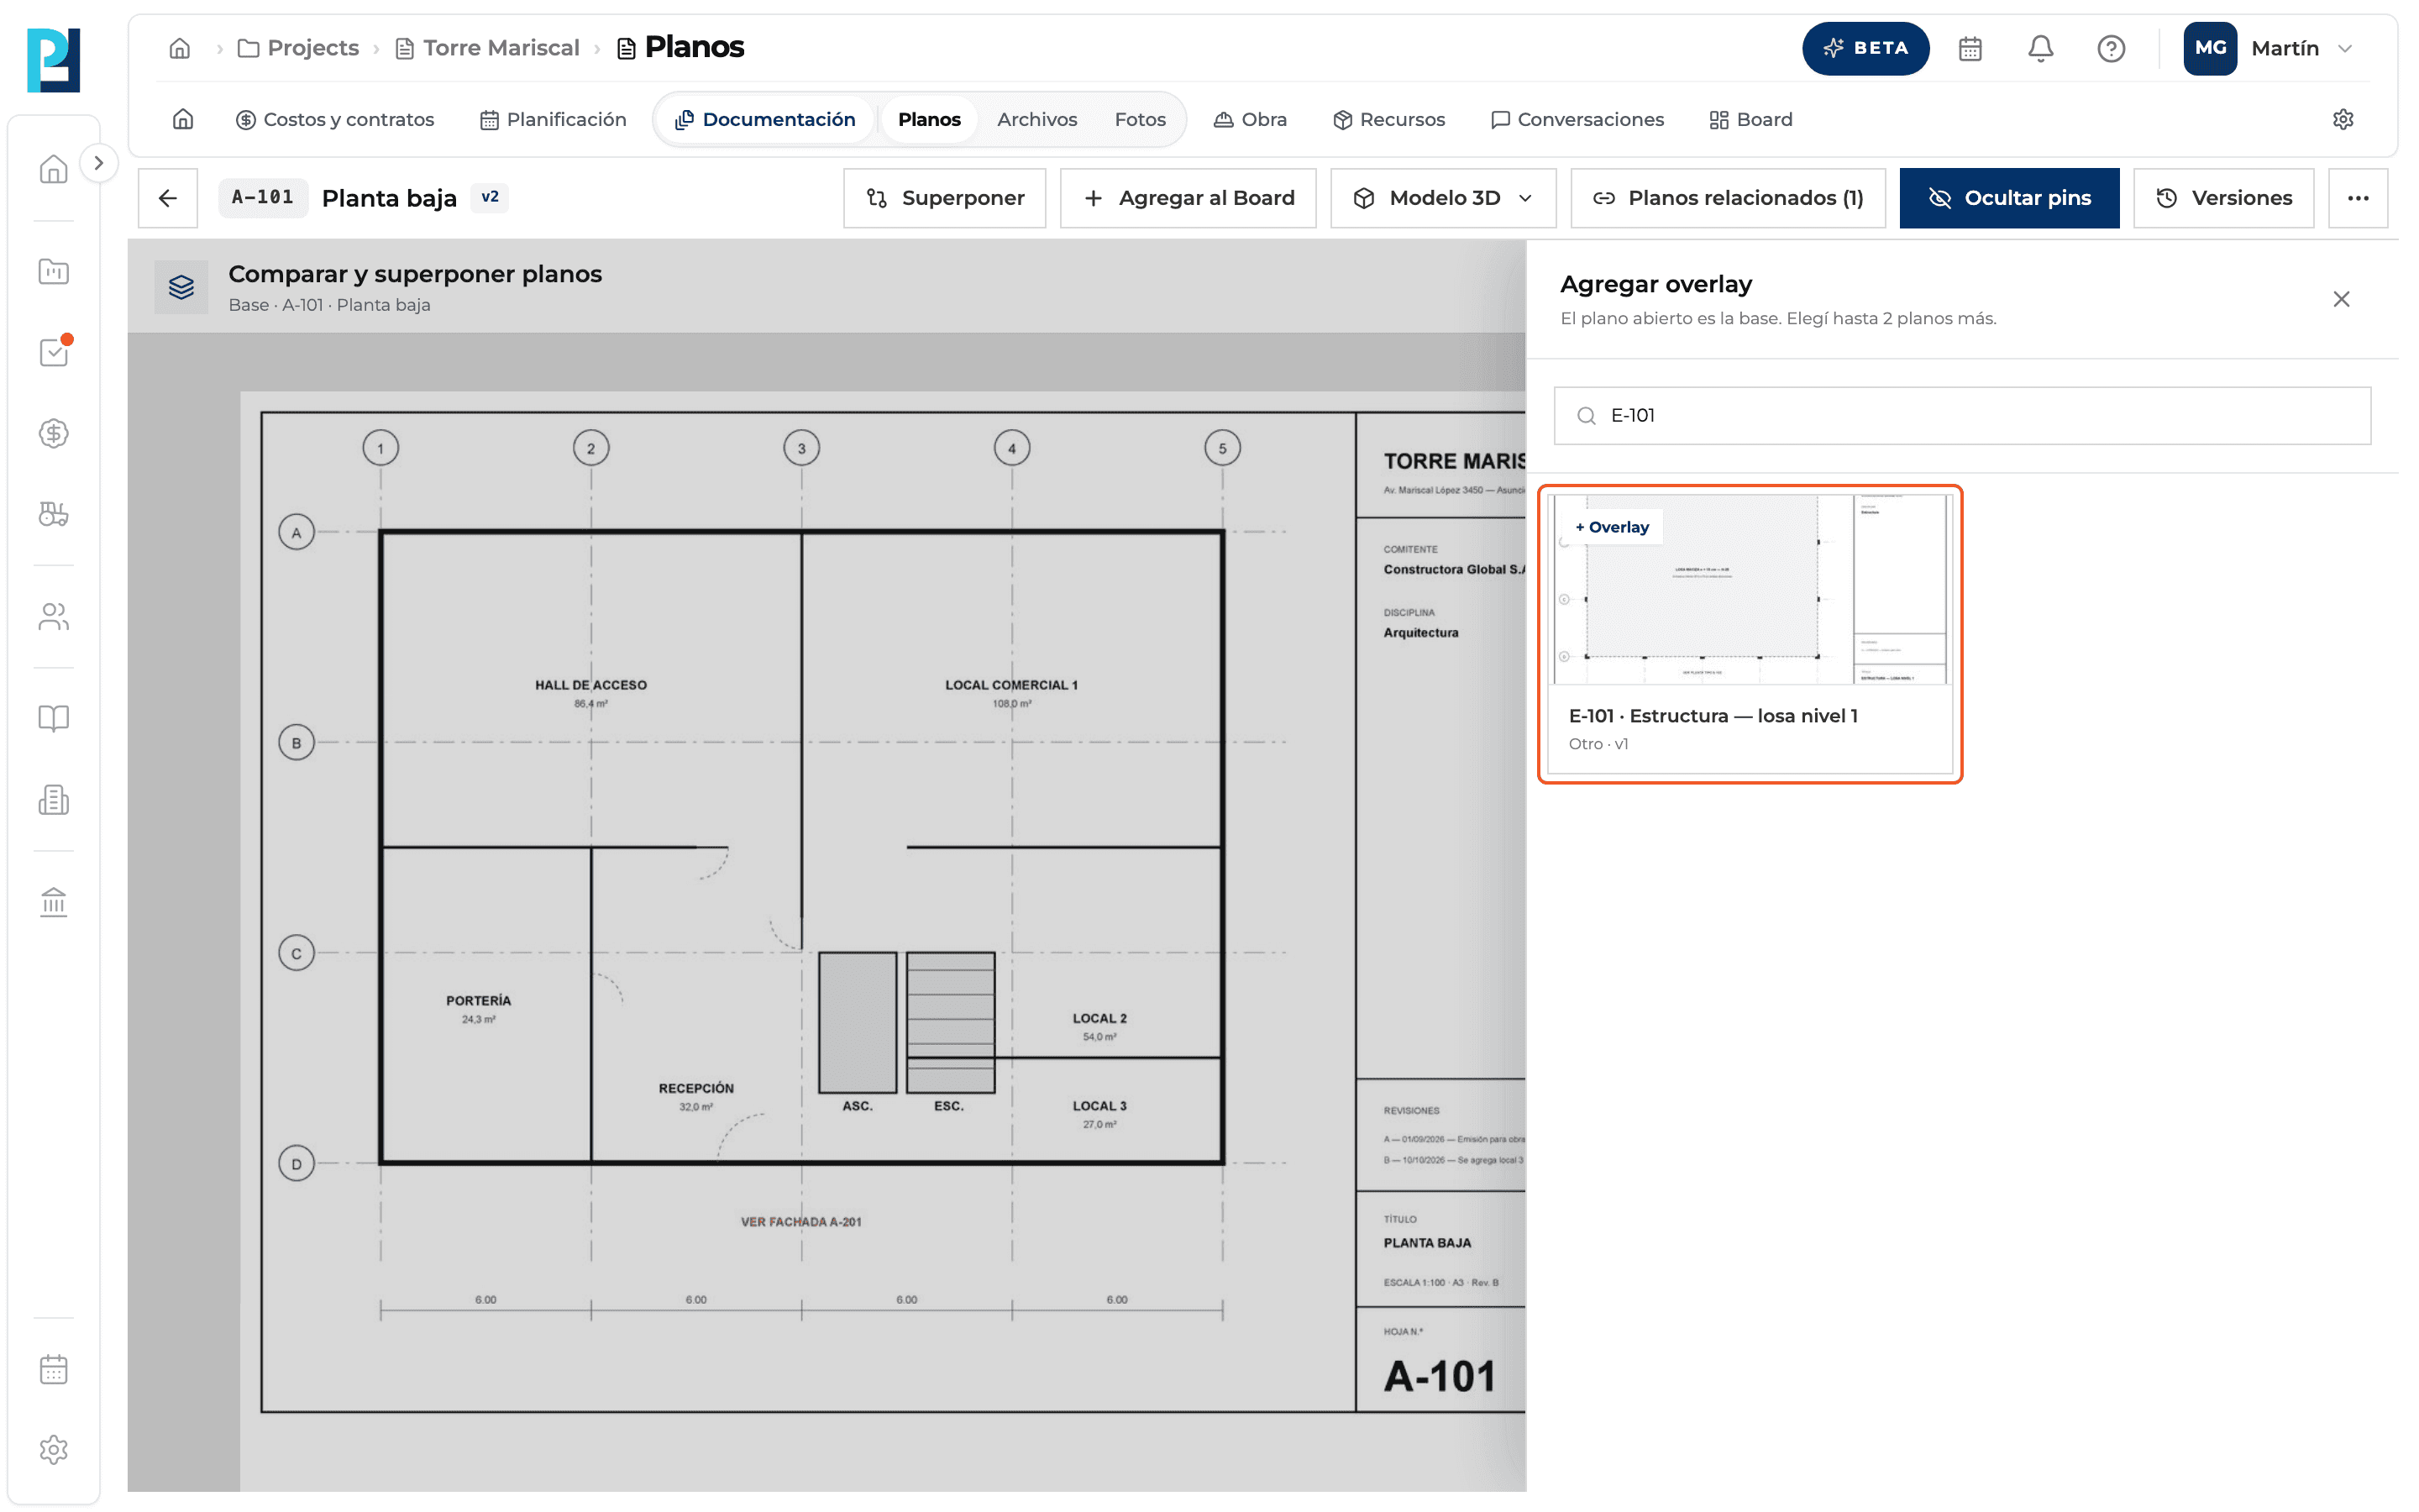Click the layers icon beside Comparar title
This screenshot has width=2419, height=1512.
[x=181, y=288]
